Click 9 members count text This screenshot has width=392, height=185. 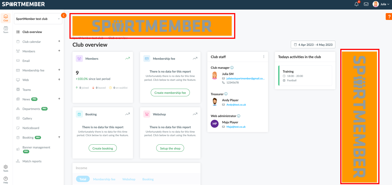77,73
